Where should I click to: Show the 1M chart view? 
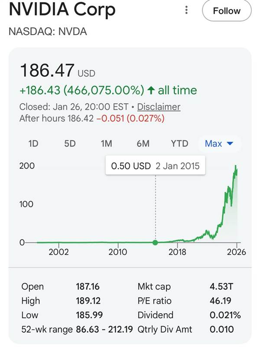pyautogui.click(x=106, y=144)
